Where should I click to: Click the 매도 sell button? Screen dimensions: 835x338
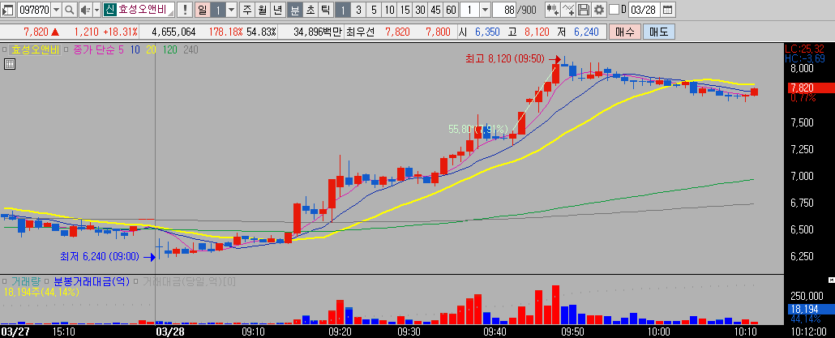pyautogui.click(x=659, y=32)
